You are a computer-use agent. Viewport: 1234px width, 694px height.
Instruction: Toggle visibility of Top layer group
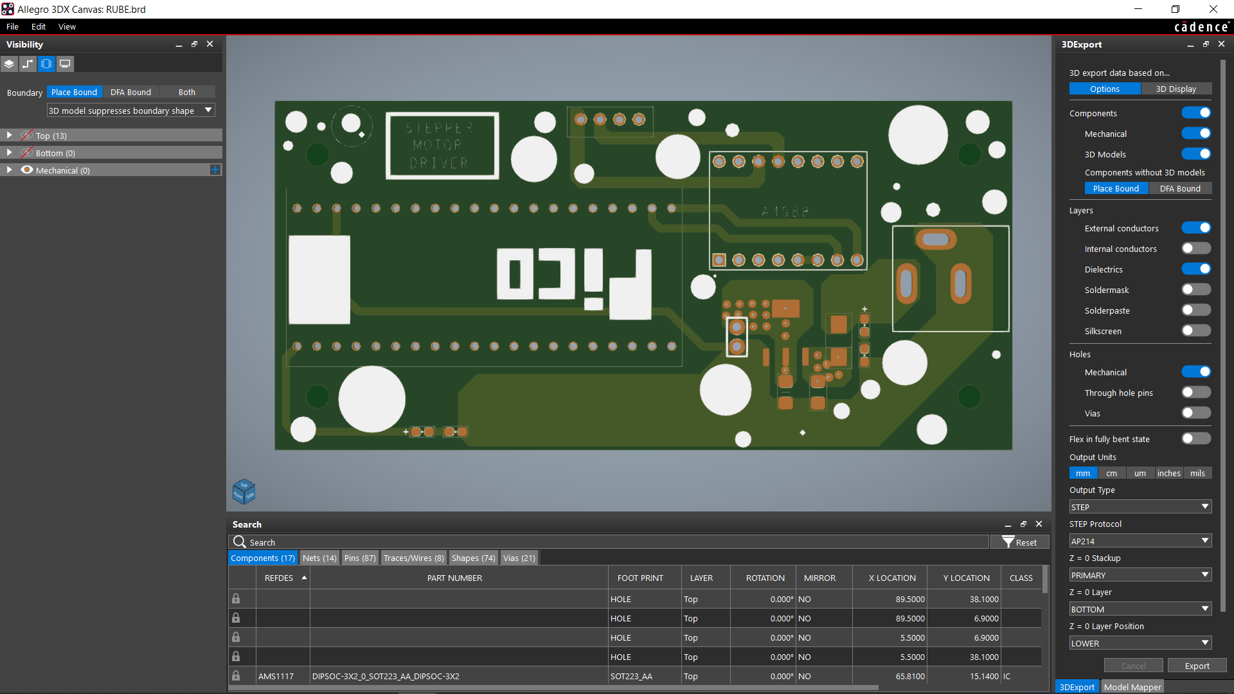point(27,136)
